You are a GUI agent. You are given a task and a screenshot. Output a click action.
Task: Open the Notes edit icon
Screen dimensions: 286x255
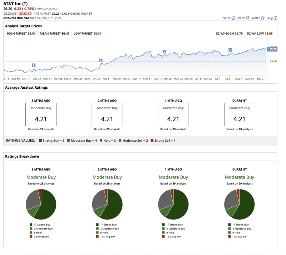pyautogui.click(x=233, y=18)
